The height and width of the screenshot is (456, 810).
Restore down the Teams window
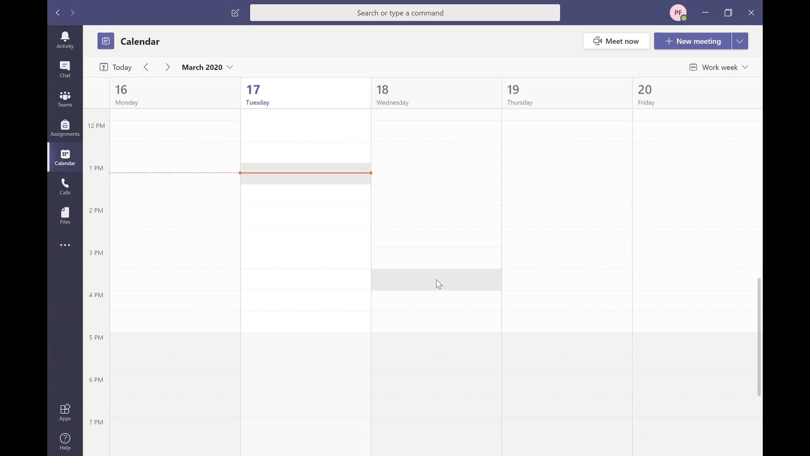coord(728,13)
